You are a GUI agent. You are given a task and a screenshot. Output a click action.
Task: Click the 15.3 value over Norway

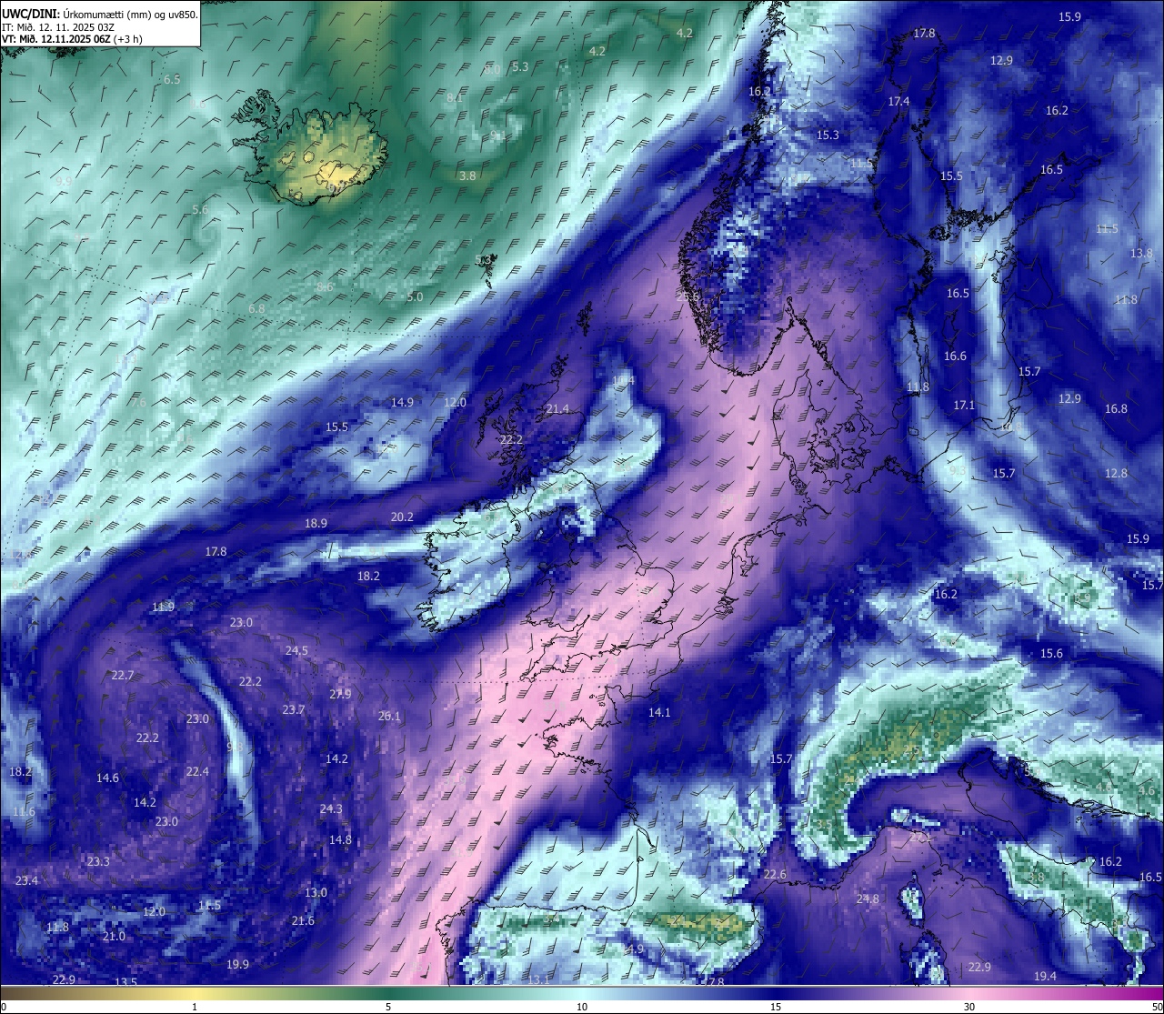point(828,135)
